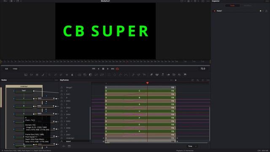The width and height of the screenshot is (270, 152).
Task: Add a Fast Noise node from the toolbar
Action: pyautogui.click(x=31, y=75)
